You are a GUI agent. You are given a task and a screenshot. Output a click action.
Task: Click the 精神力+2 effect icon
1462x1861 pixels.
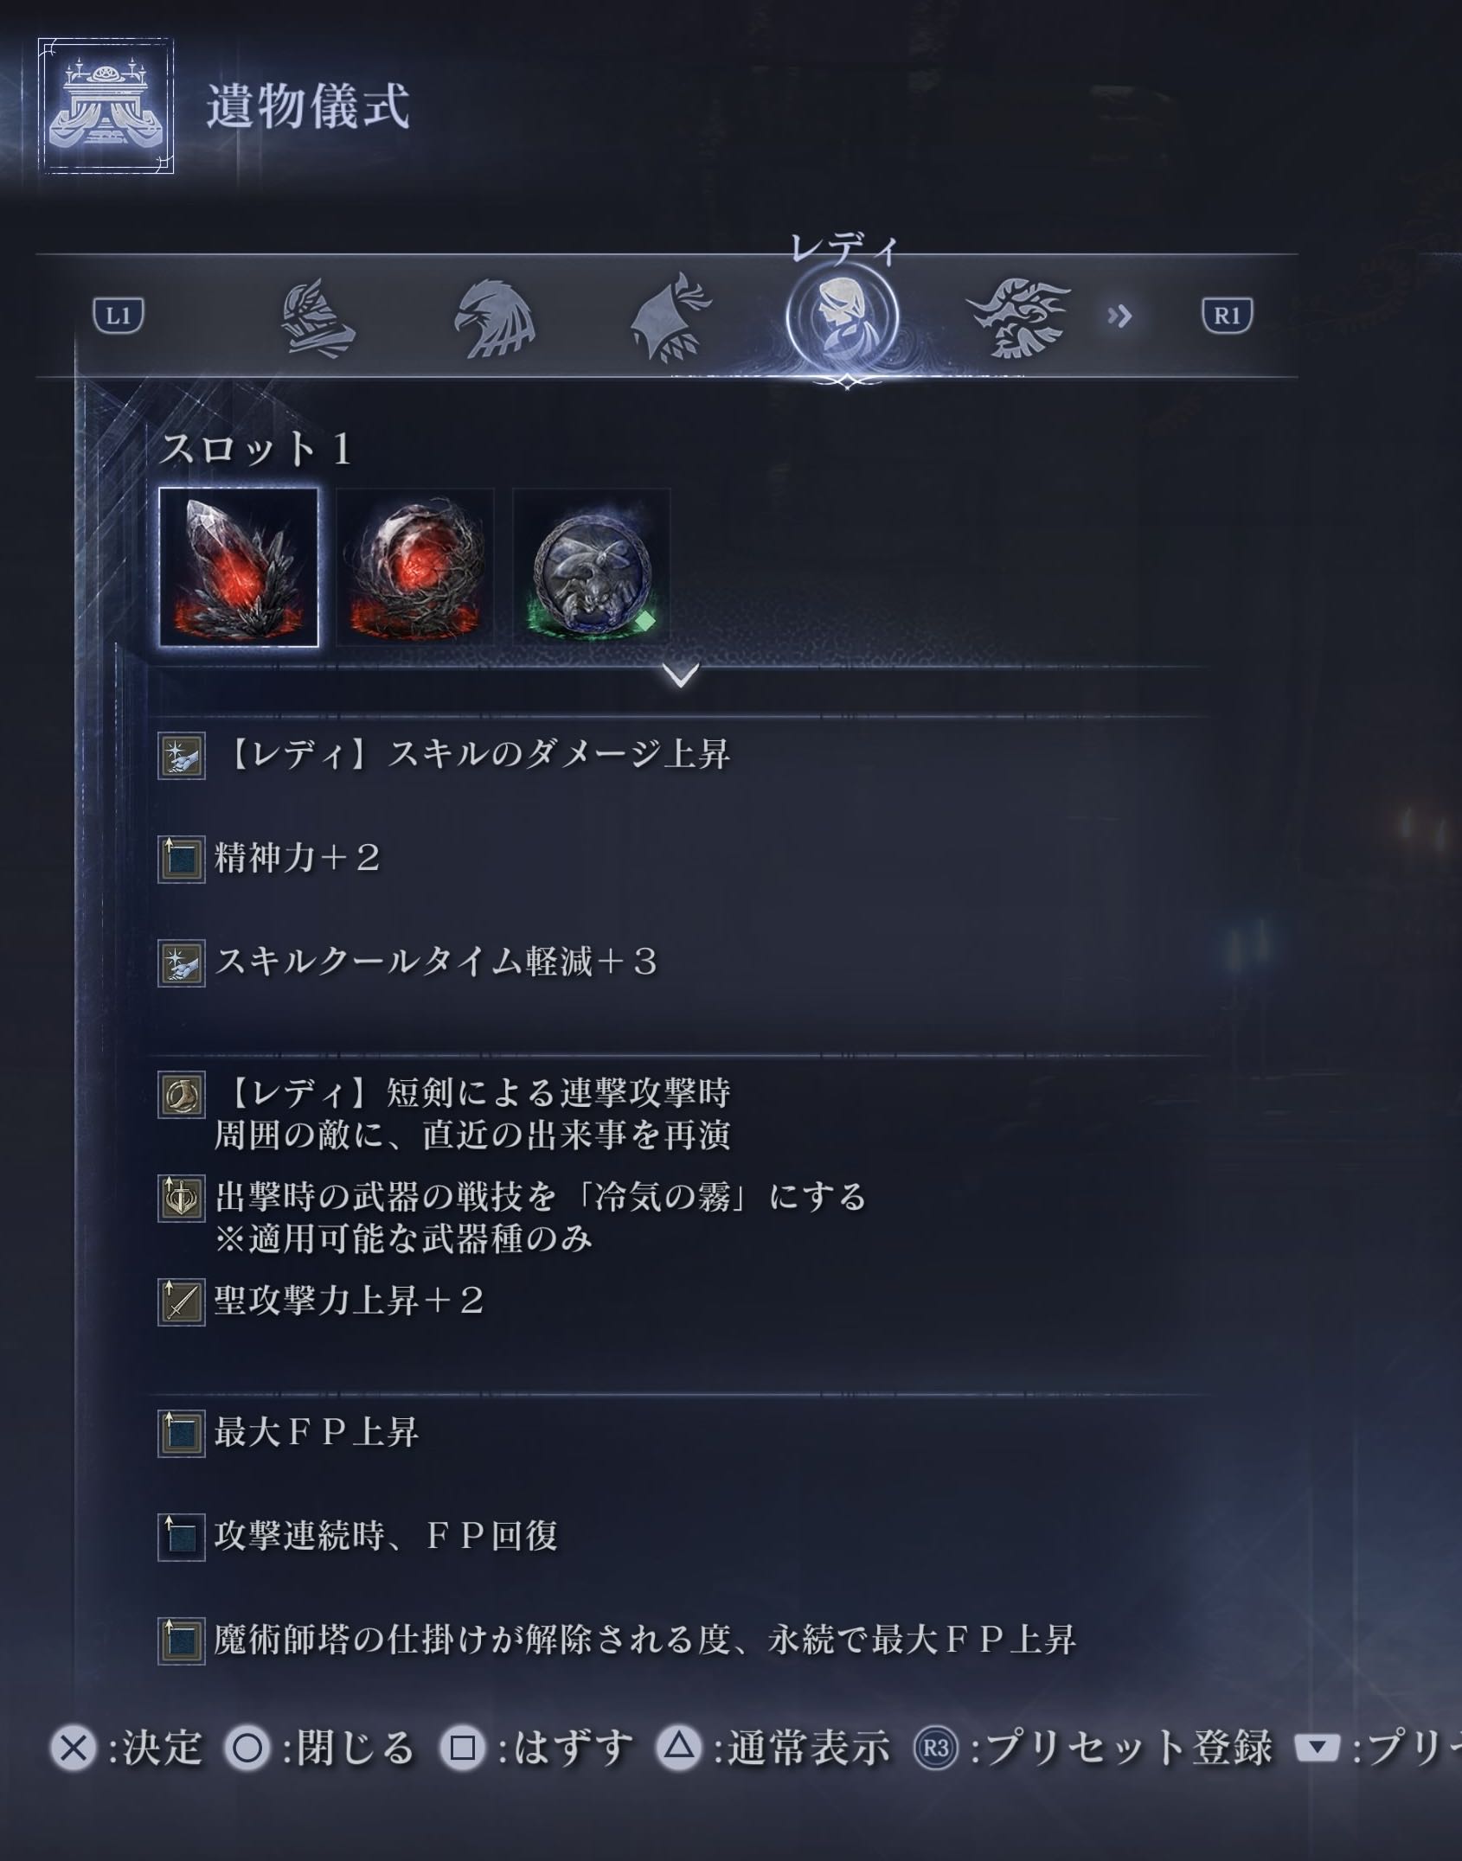click(182, 860)
